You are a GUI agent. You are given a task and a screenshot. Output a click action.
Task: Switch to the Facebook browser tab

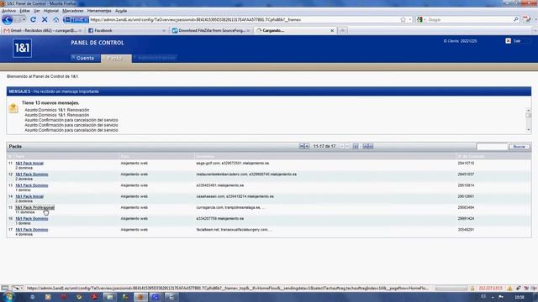click(126, 30)
